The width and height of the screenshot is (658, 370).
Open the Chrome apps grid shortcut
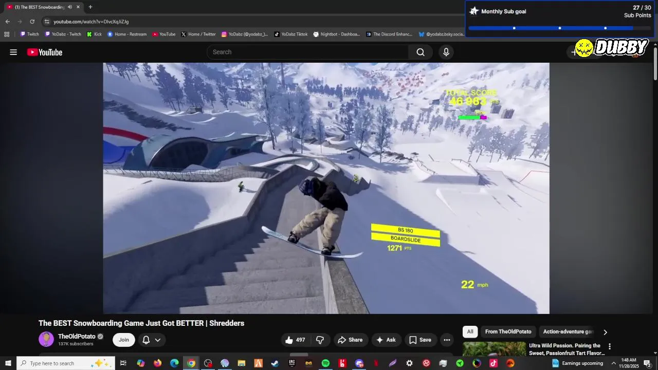(x=7, y=34)
